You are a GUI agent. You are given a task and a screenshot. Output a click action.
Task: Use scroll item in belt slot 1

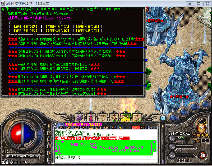[79, 118]
